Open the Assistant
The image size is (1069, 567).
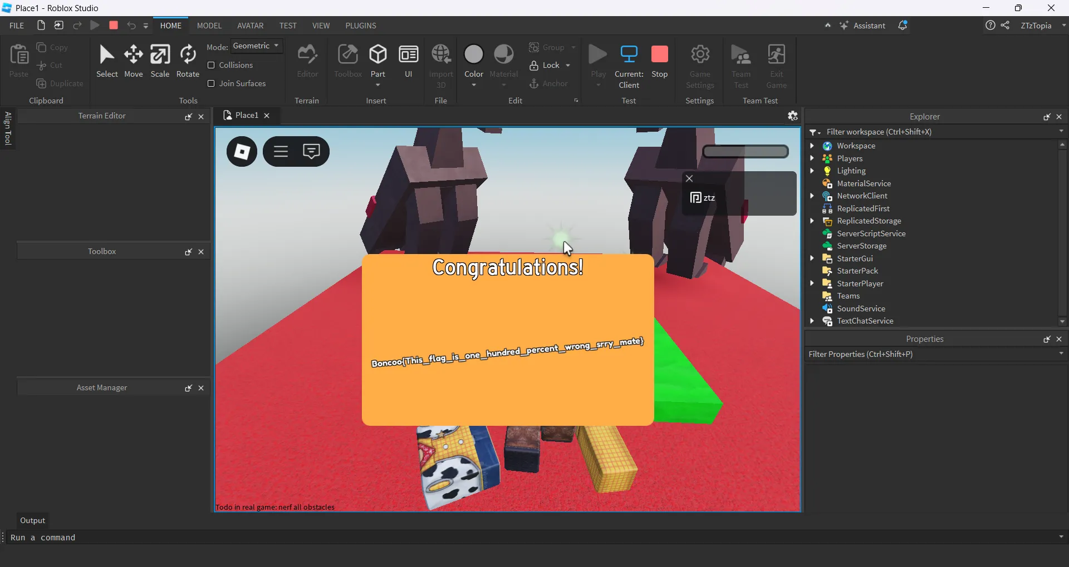(862, 26)
